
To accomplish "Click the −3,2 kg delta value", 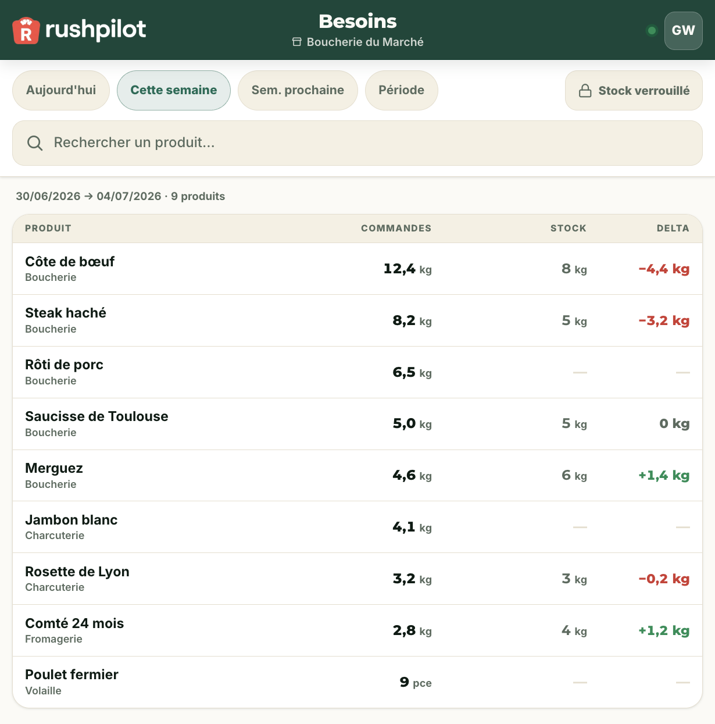I will tap(664, 321).
